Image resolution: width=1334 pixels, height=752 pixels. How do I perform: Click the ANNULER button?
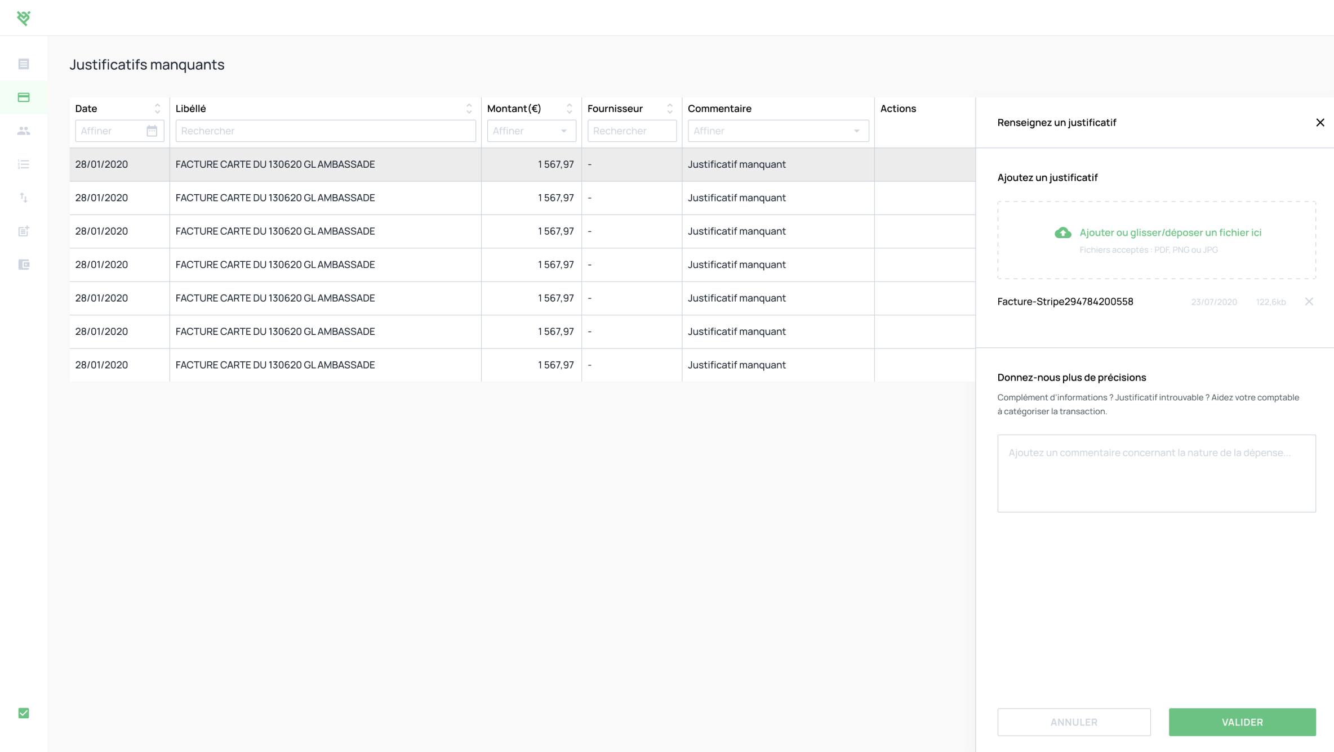(1074, 722)
